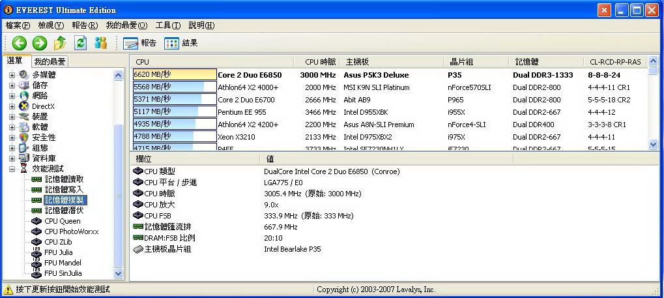
Task: Click the results list's scroll down arrow
Action: tap(653, 145)
